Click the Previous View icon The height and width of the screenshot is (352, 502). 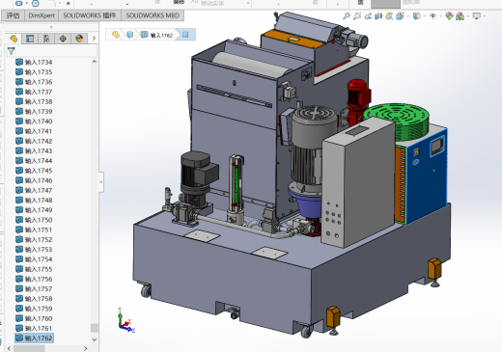pyautogui.click(x=368, y=16)
